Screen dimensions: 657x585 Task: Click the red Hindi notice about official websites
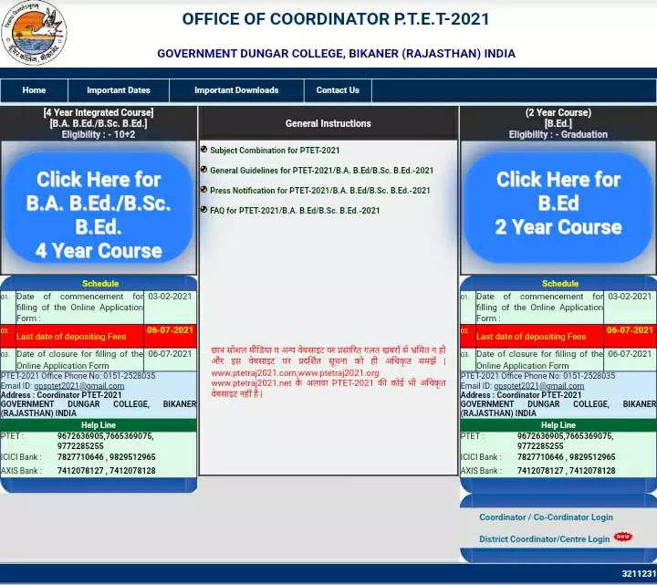328,371
